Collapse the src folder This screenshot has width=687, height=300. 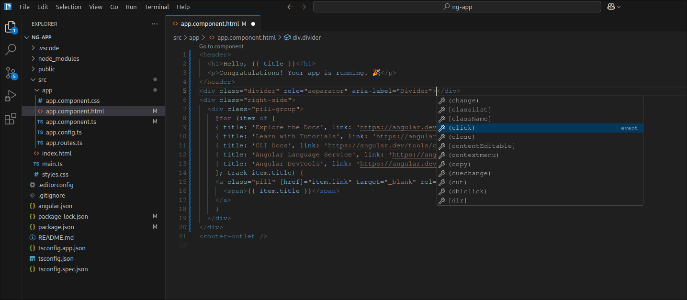click(33, 79)
